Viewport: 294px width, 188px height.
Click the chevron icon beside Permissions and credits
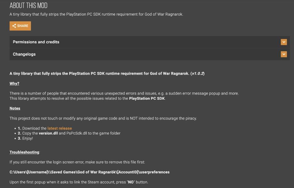pos(284,42)
